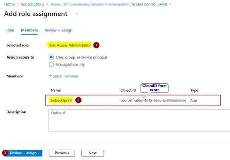Viewport: 230px width, 160px height.
Task: Go to the Subscriptions breadcrumb
Action: pyautogui.click(x=32, y=4)
